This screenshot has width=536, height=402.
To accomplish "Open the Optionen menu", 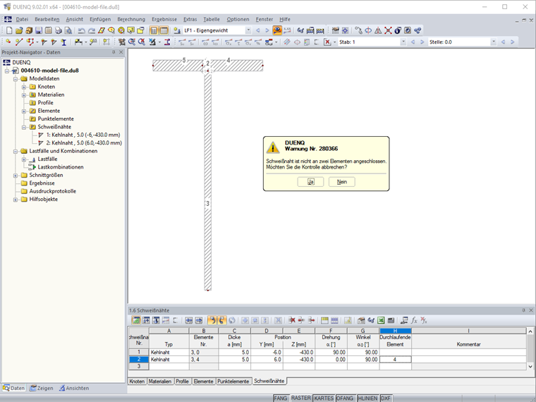I will 238,19.
